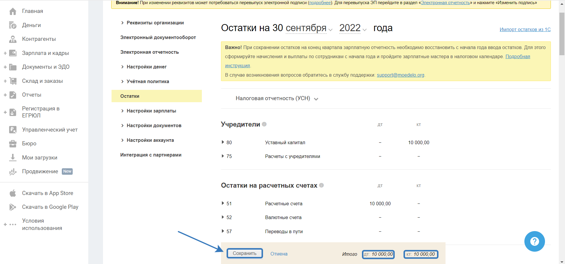
Task: Click the scrollbar down arrow
Action: point(562,262)
